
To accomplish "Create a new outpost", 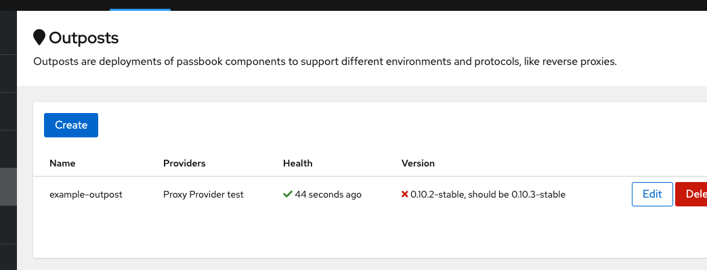I will [x=71, y=125].
